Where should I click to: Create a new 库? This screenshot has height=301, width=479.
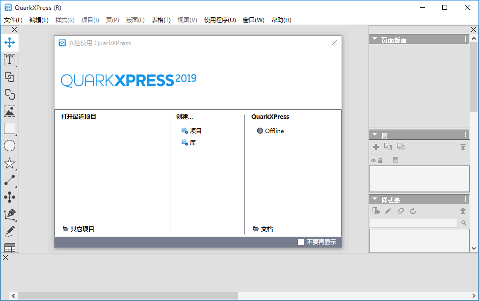[x=189, y=143]
